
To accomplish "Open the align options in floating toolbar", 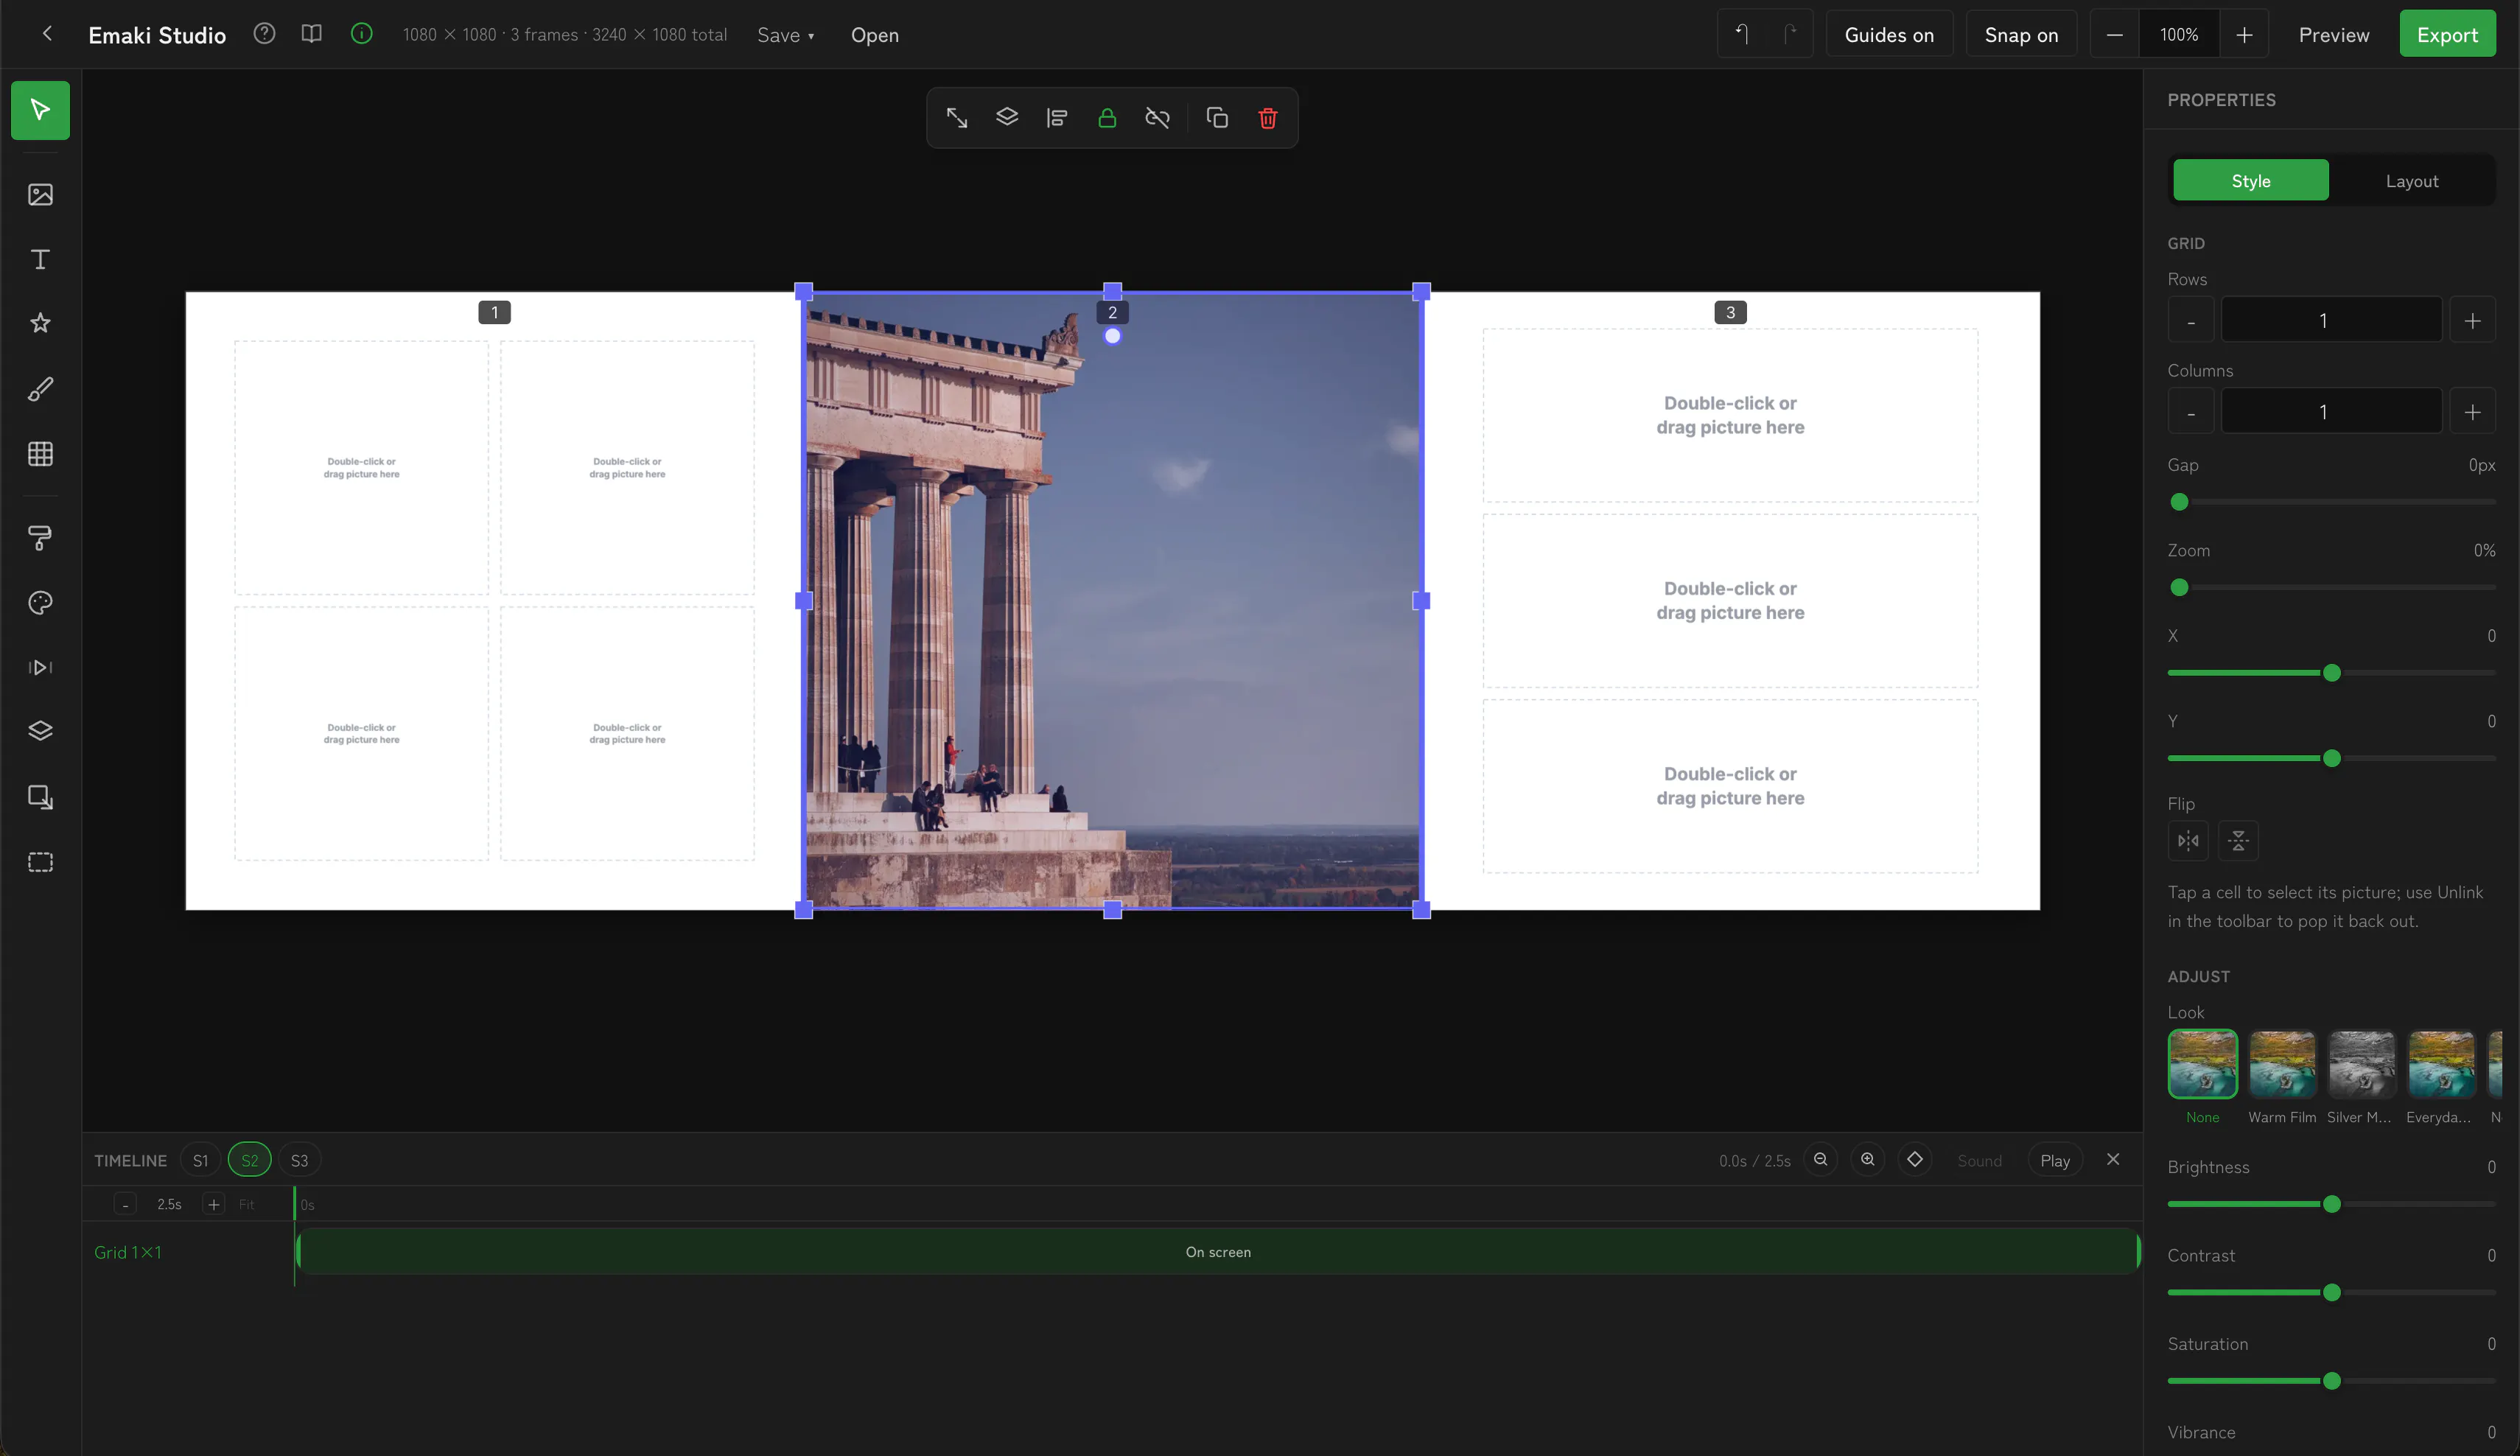I will click(x=1057, y=118).
